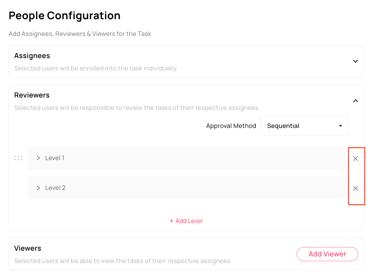
Task: Click the Viewers section title
Action: (28, 248)
